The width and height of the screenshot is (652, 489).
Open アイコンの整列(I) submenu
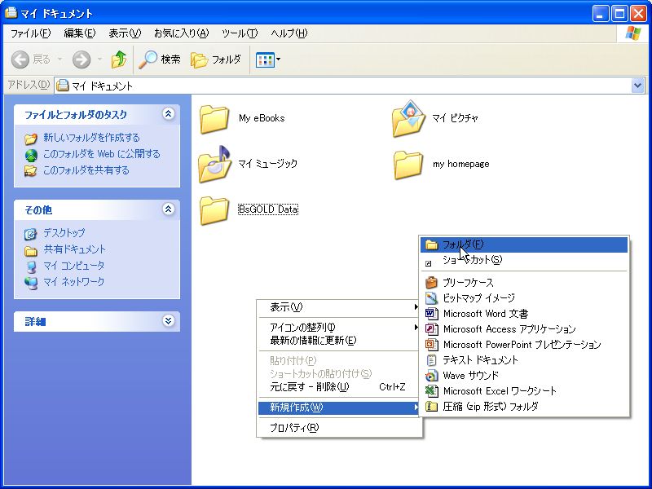click(338, 328)
